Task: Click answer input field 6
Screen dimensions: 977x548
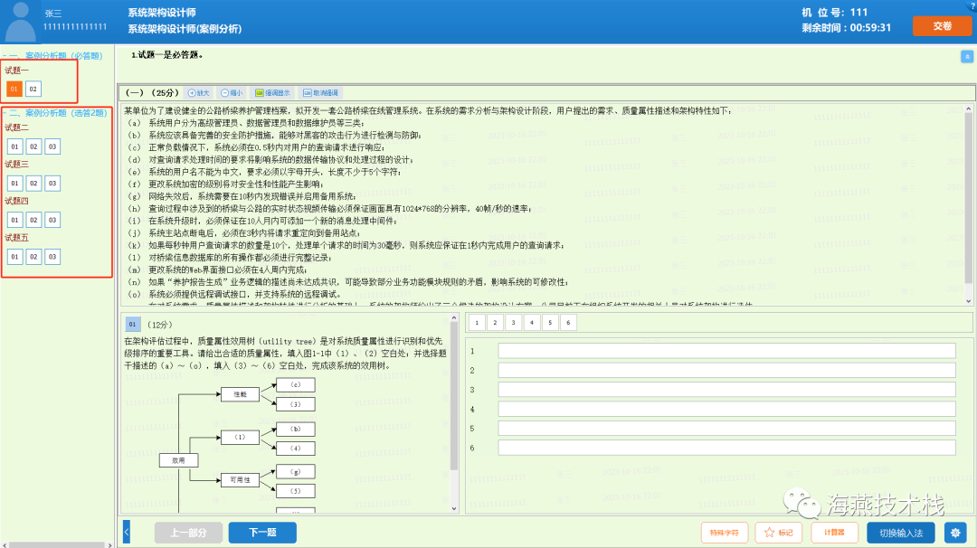Action: pos(726,447)
